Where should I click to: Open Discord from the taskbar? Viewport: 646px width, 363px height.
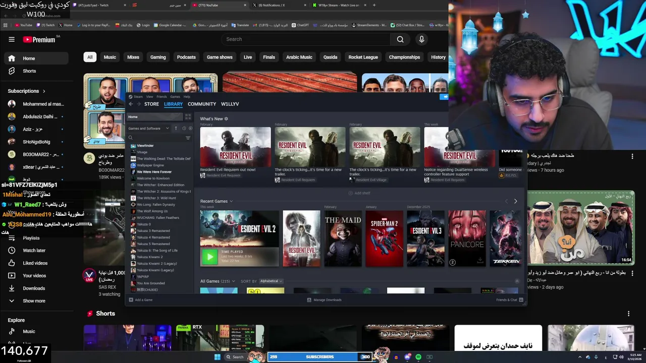click(x=408, y=357)
